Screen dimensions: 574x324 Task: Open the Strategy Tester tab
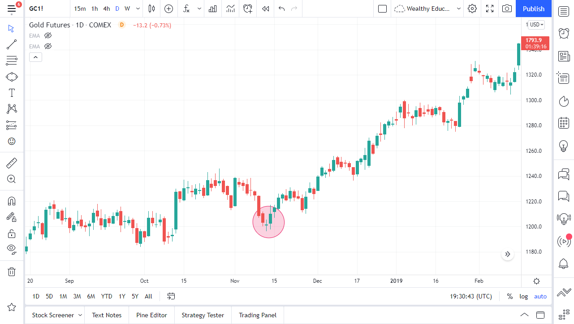pyautogui.click(x=203, y=315)
